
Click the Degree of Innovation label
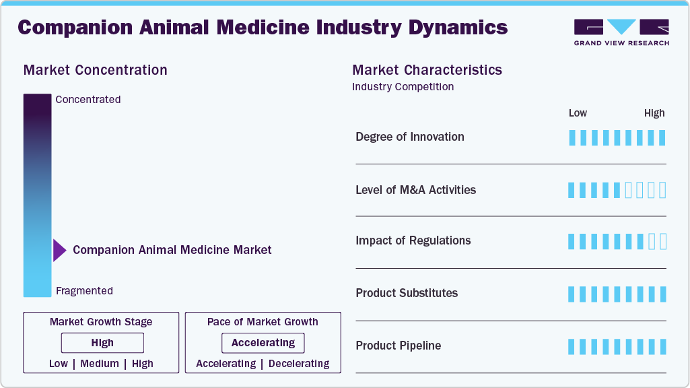[410, 137]
